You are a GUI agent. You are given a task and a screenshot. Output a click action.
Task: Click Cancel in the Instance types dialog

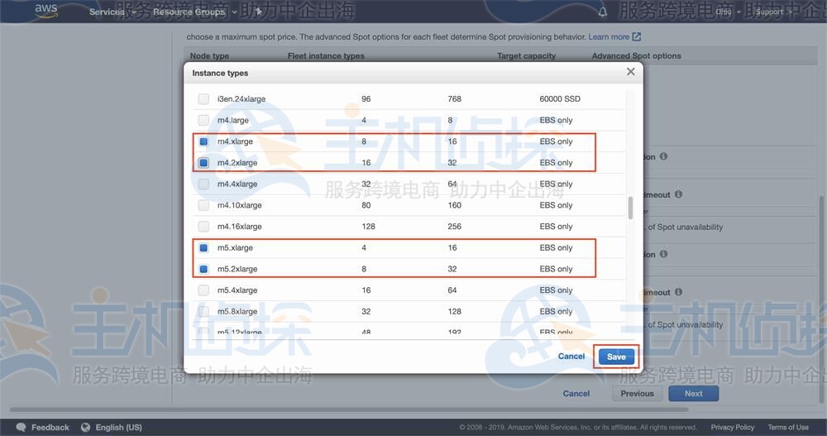pos(571,357)
